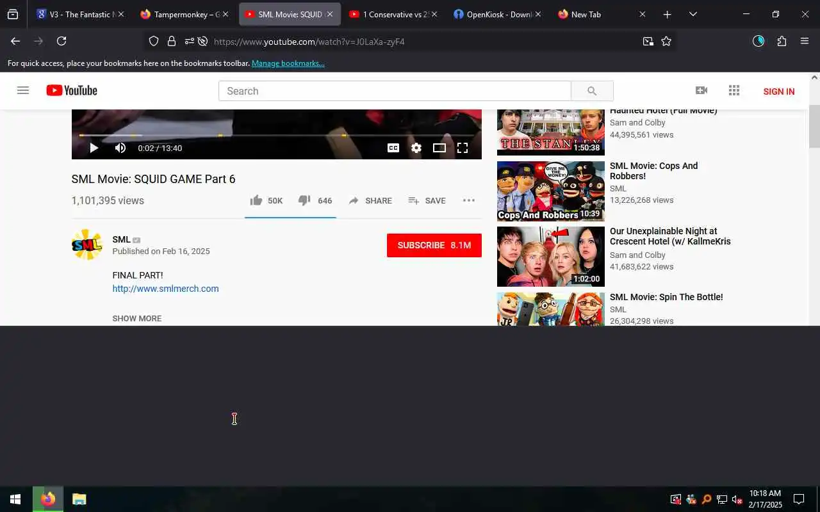Open SML channel avatar
Image resolution: width=820 pixels, height=512 pixels.
coord(86,244)
